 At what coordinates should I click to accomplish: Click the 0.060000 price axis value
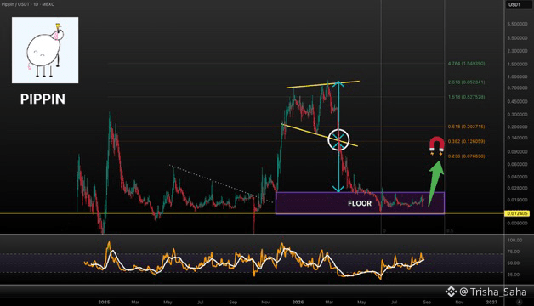pyautogui.click(x=517, y=164)
